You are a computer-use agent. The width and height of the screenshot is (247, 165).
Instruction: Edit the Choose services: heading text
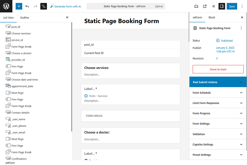tap(96, 68)
